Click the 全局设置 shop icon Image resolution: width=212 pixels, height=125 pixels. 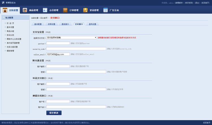click(5, 10)
